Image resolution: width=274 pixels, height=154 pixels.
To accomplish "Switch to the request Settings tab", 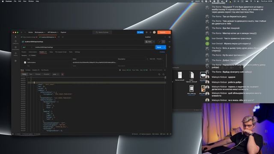I will [77, 52].
